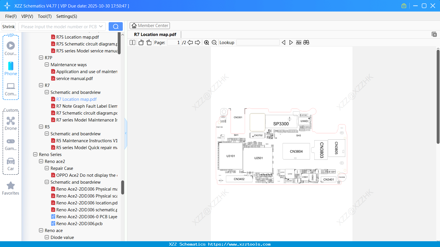
Task: Toggle the Abi case-sensitive search option
Action: (x=298, y=42)
